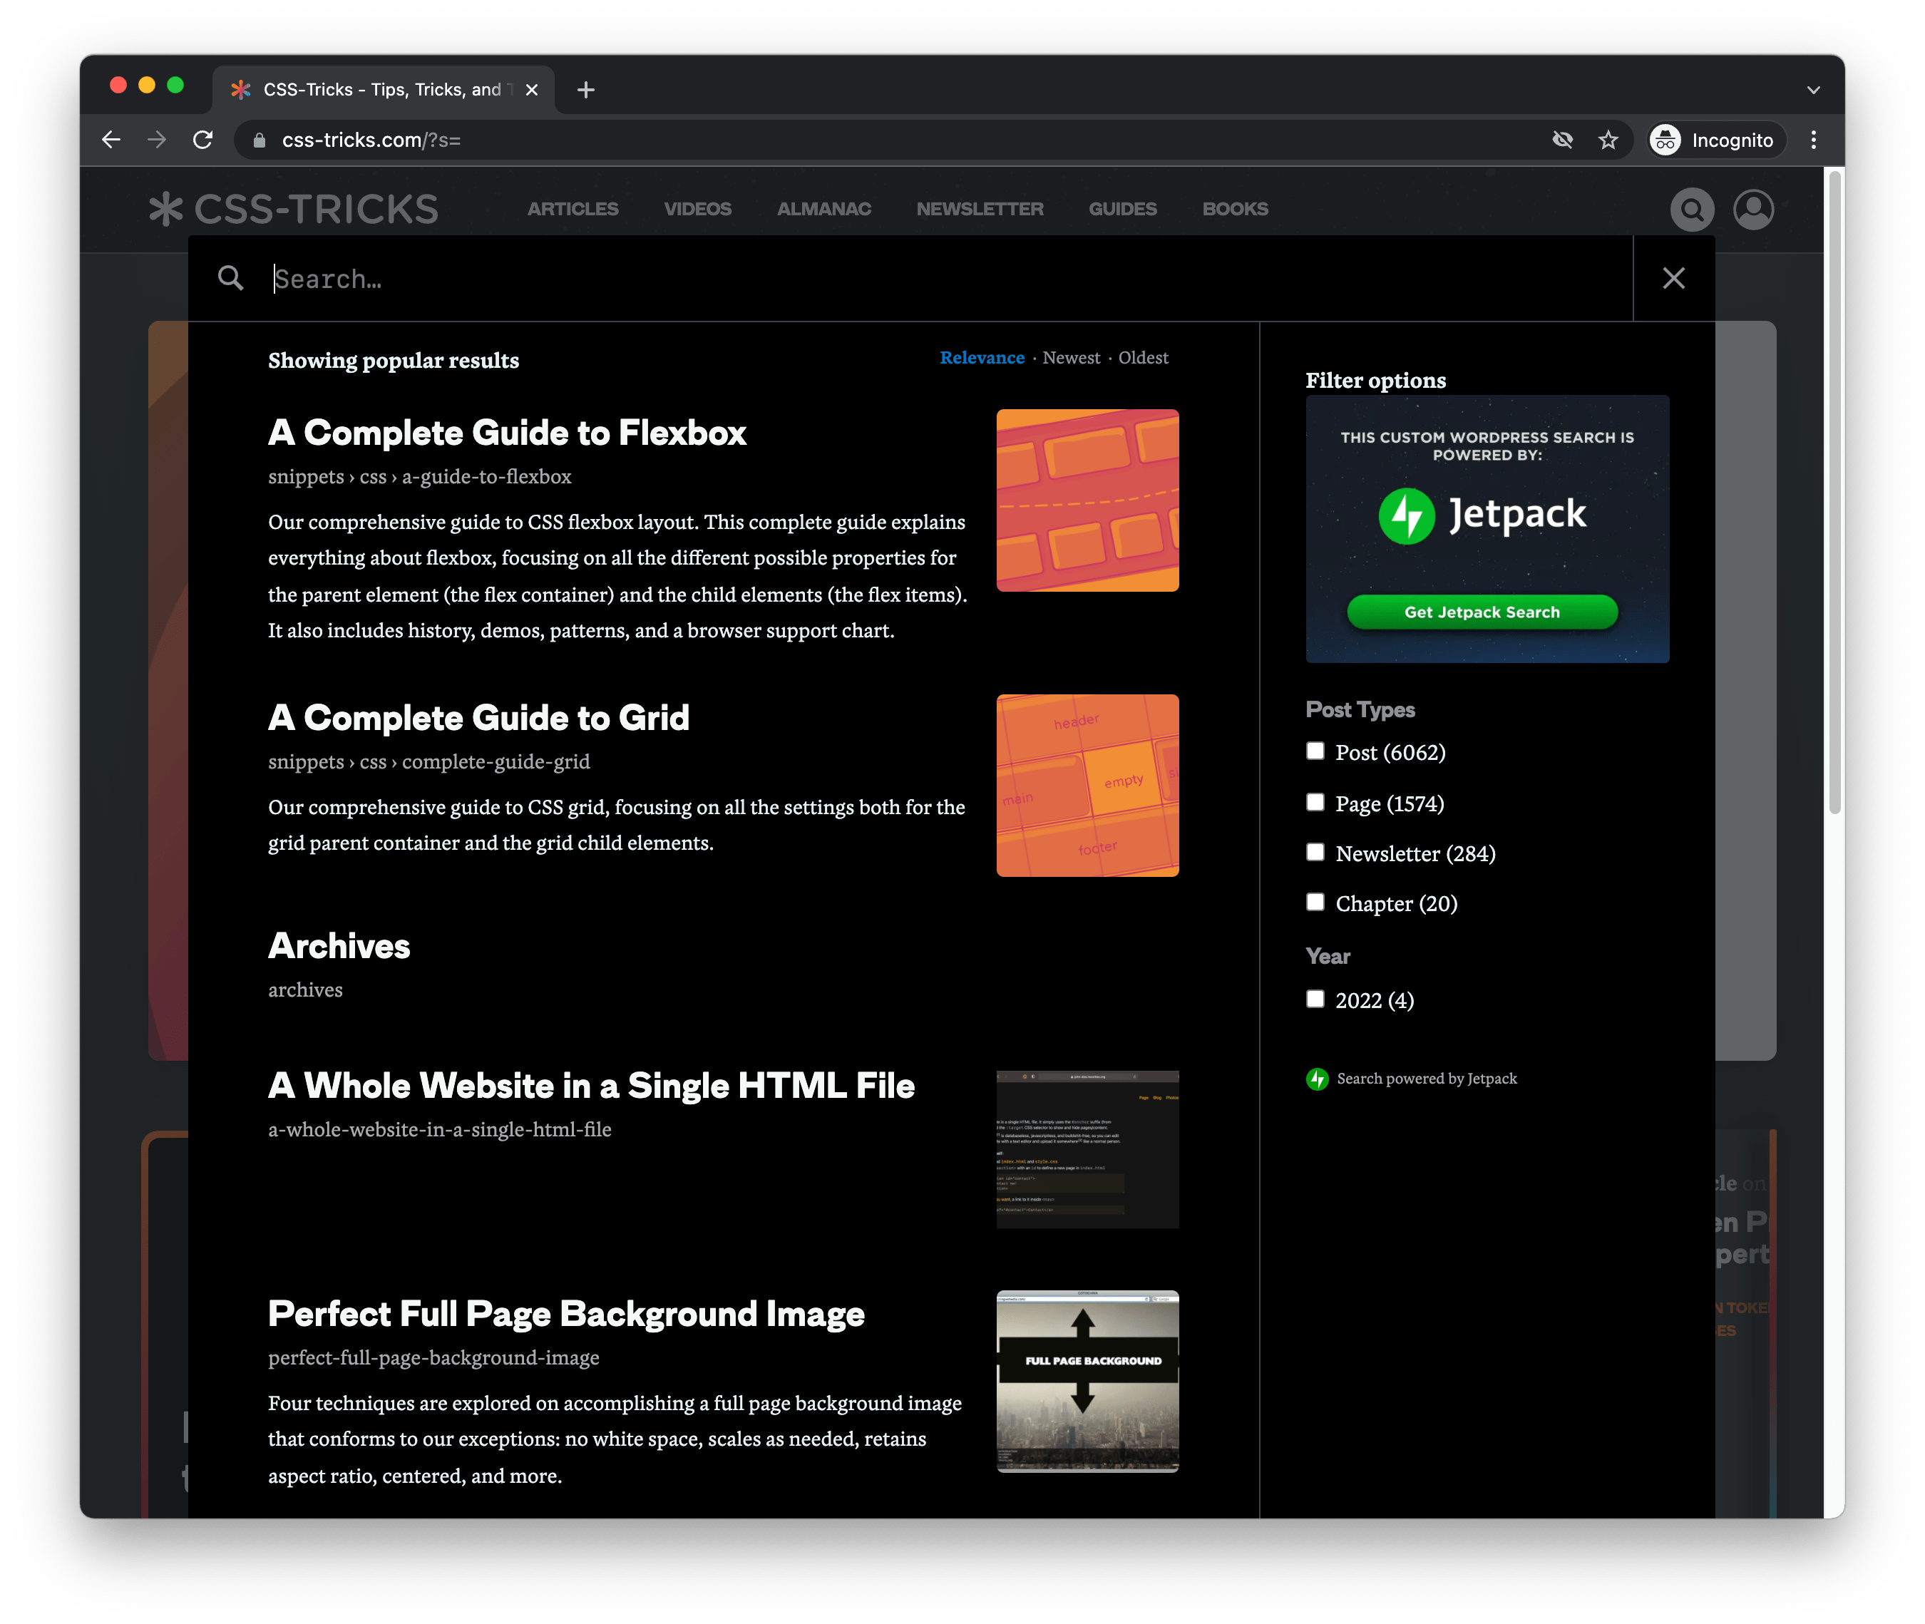
Task: Open A Complete Guide to Flexbox link
Action: click(x=506, y=433)
